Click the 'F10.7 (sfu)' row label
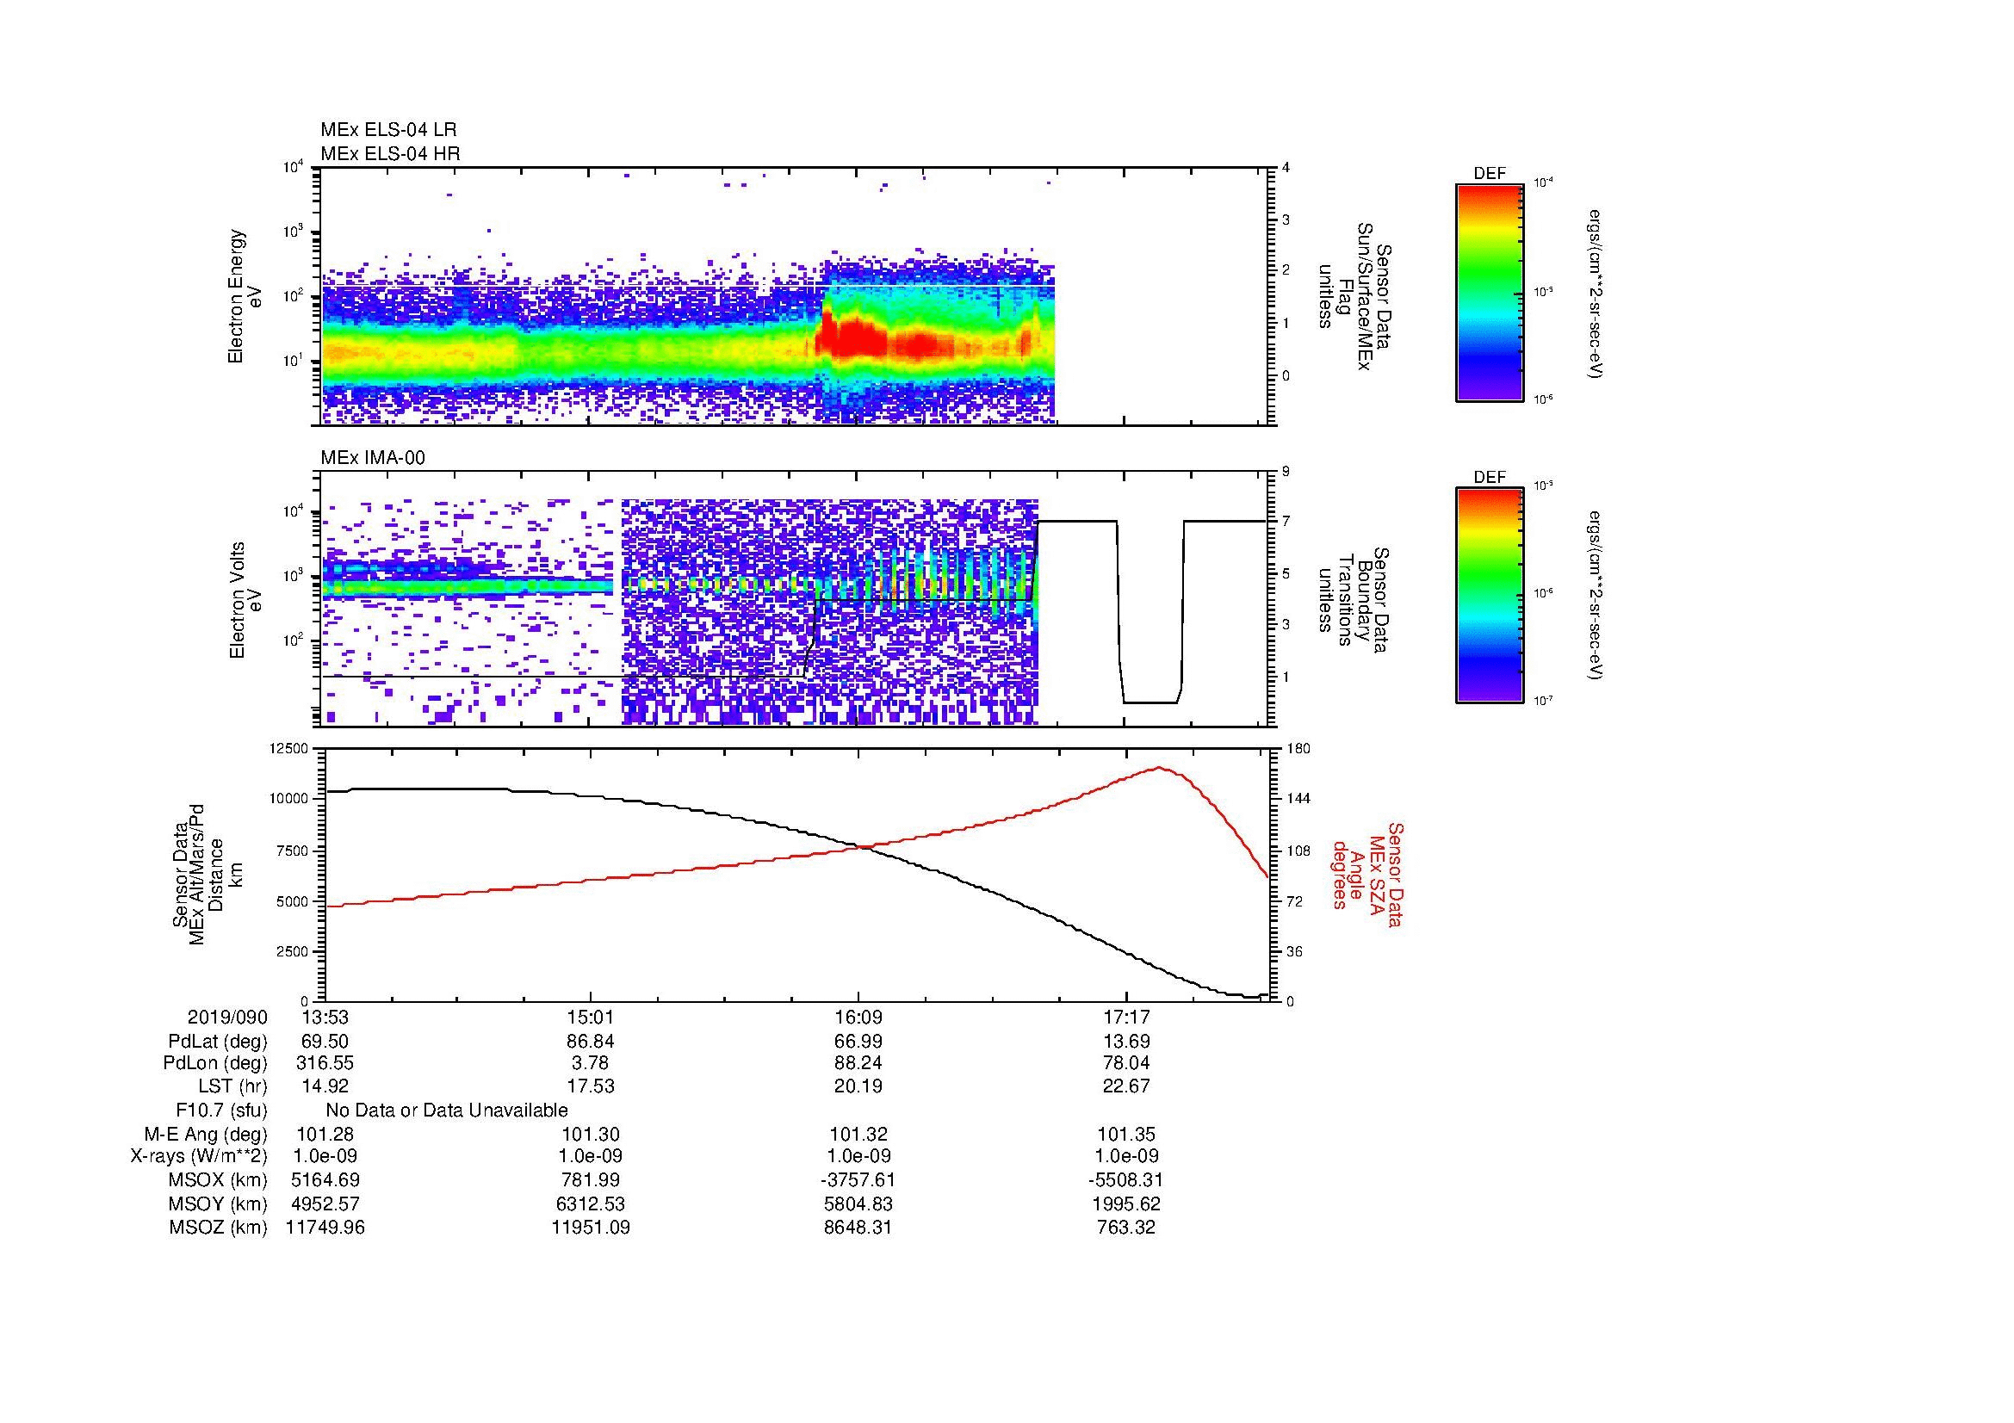 221,1110
